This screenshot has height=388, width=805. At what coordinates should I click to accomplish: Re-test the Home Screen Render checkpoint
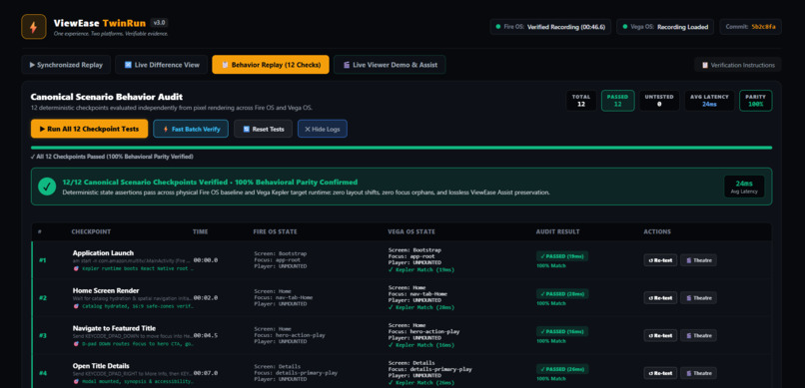[x=660, y=298]
